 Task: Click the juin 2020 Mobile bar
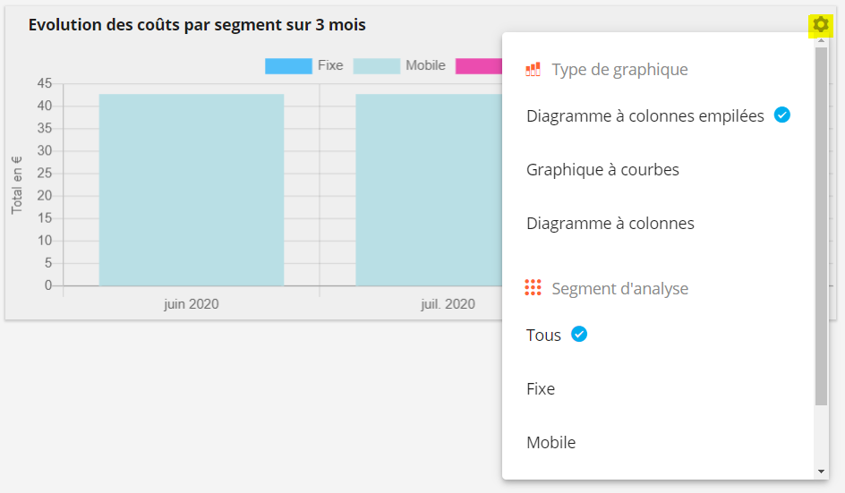(x=192, y=190)
